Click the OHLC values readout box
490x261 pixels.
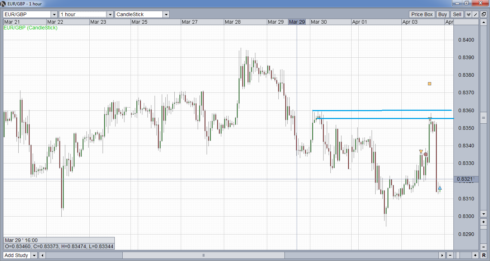(x=59, y=247)
